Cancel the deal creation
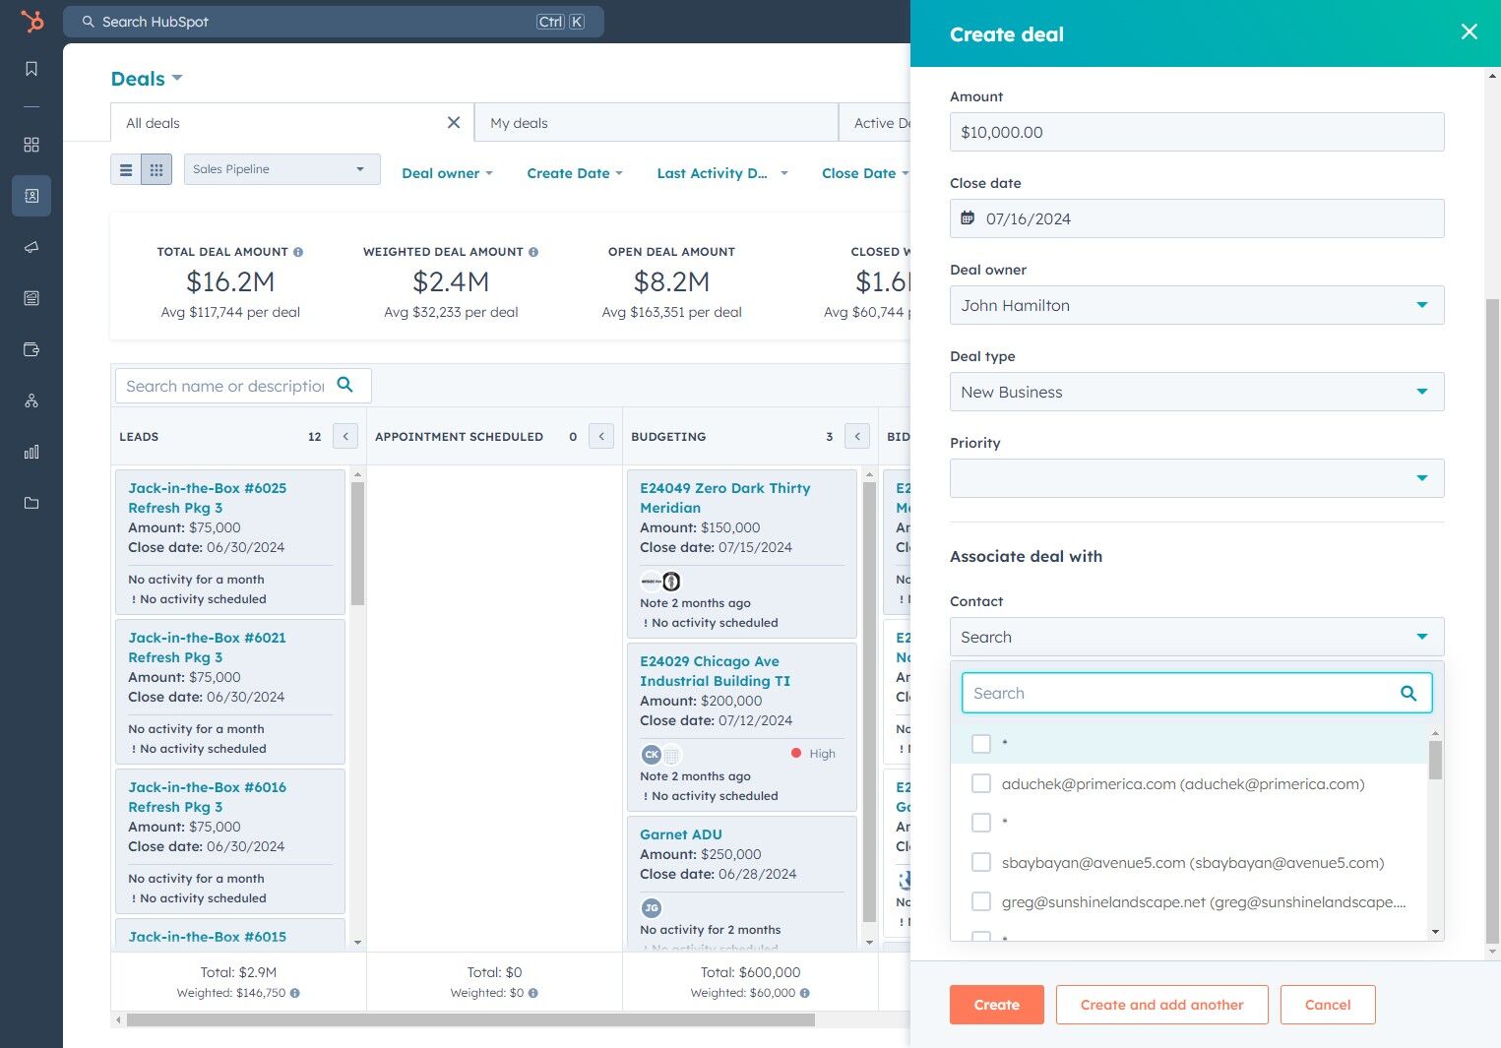The height and width of the screenshot is (1048, 1501). click(x=1328, y=1005)
